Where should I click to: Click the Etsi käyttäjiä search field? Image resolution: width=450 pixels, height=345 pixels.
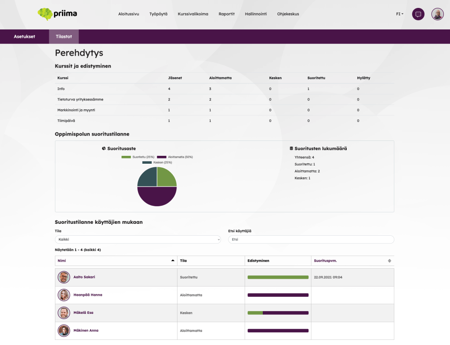point(311,240)
